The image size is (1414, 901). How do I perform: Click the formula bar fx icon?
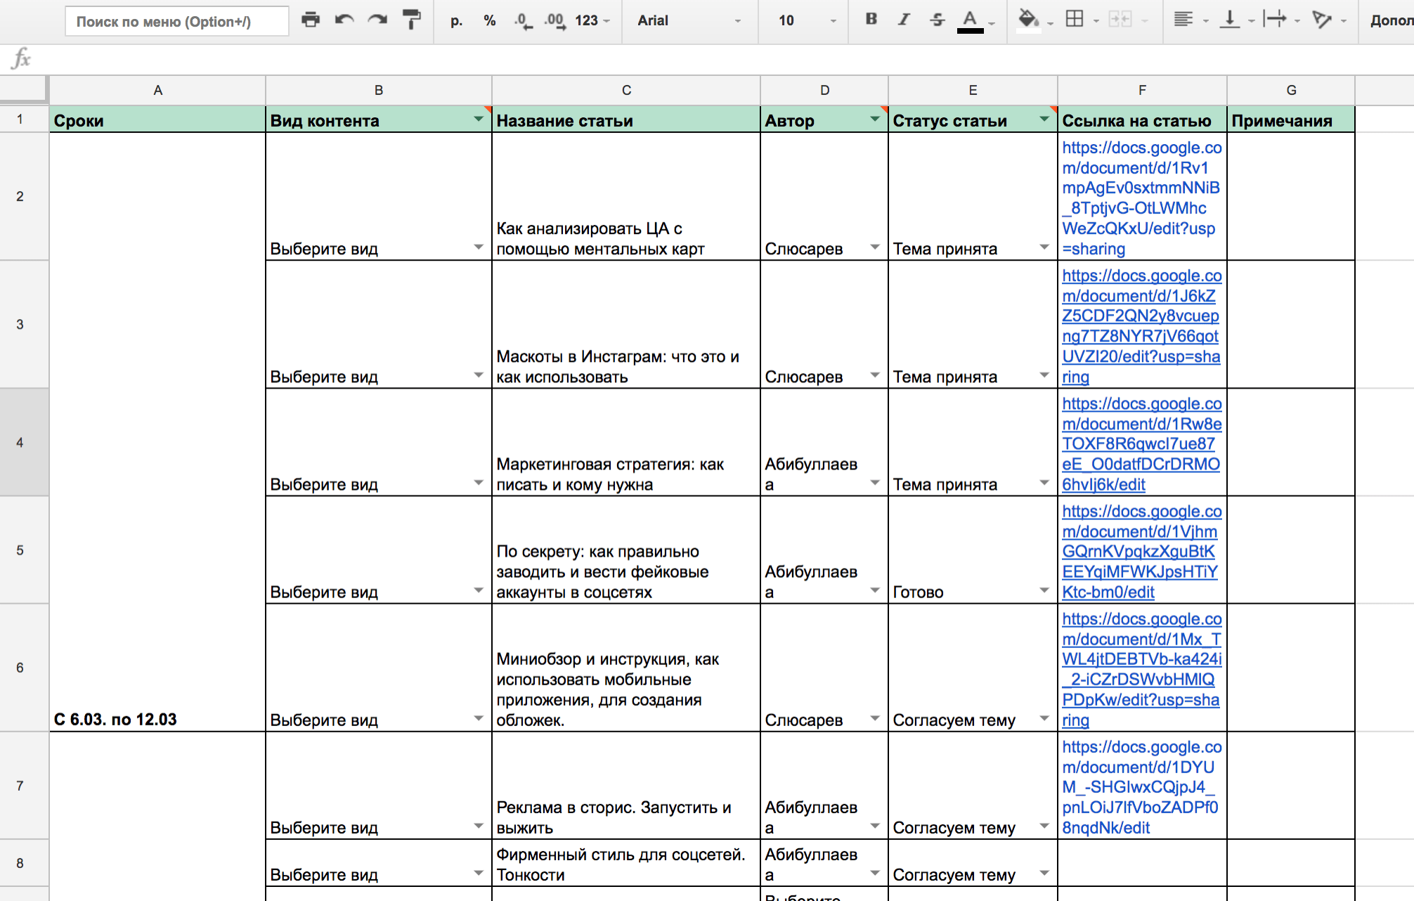[21, 58]
